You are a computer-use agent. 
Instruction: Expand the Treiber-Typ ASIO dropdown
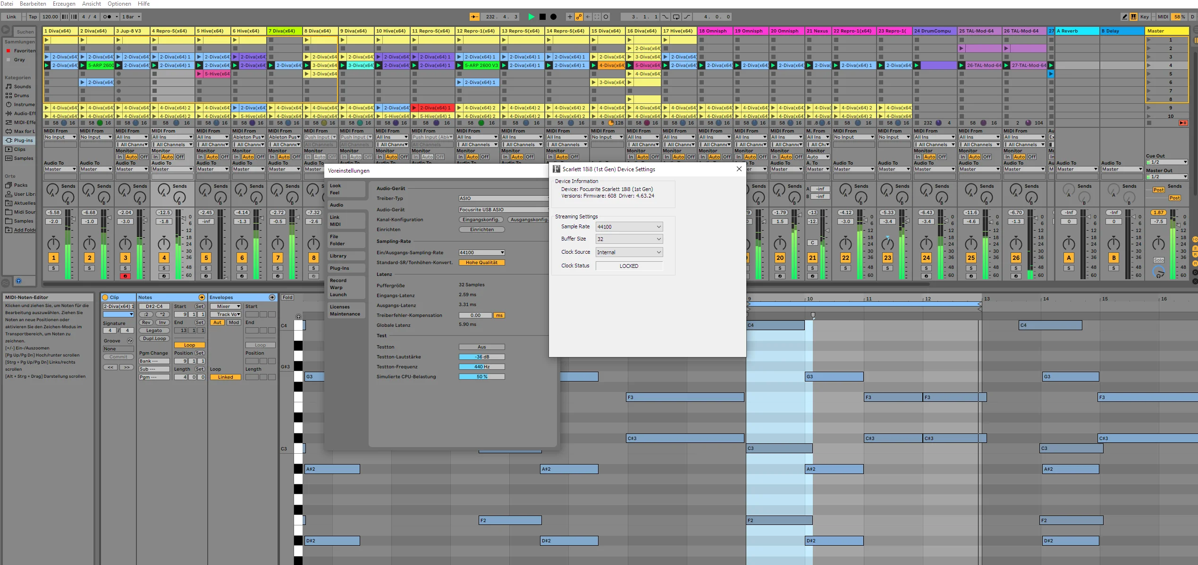(x=503, y=199)
